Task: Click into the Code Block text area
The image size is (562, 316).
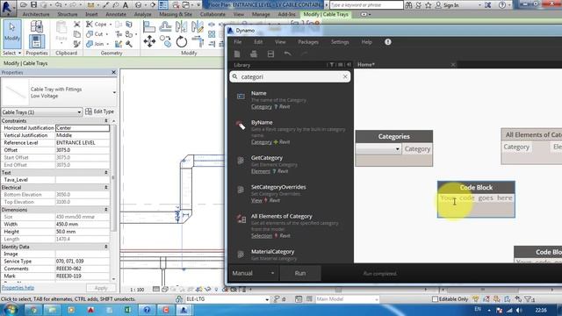Action: point(476,198)
